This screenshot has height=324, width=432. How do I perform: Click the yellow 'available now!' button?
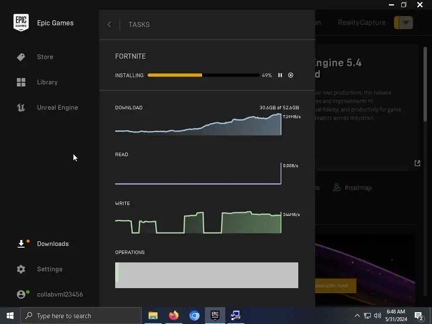[x=335, y=286]
